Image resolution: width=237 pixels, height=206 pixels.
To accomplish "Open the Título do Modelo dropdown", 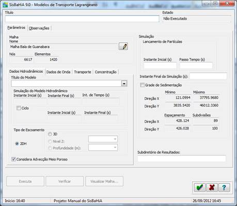I will pyautogui.click(x=124, y=84).
